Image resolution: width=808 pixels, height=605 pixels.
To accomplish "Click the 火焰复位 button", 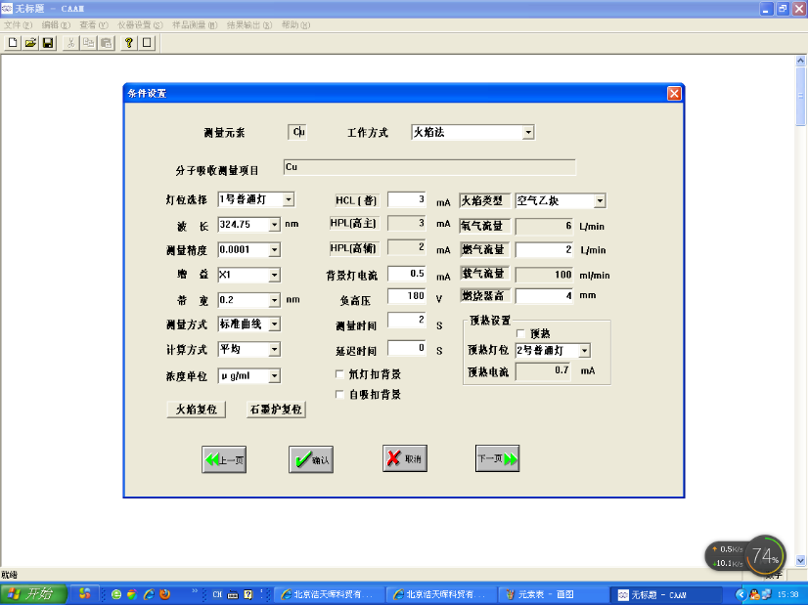I will pos(196,410).
